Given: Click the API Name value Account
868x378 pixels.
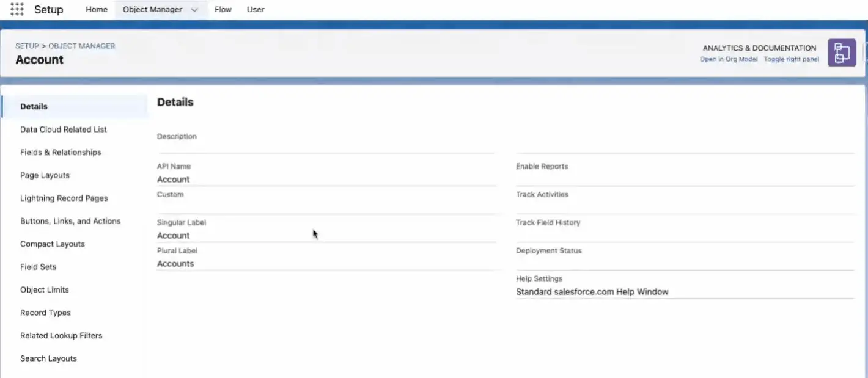Looking at the screenshot, I should 173,179.
